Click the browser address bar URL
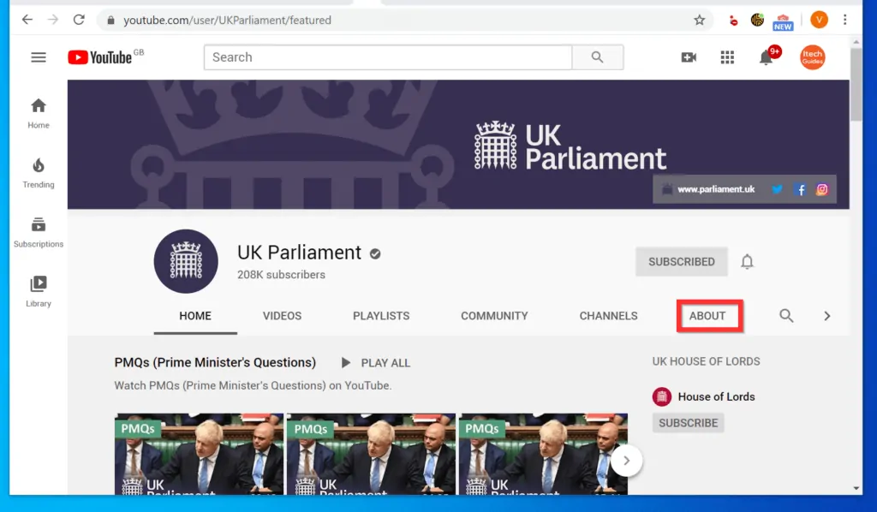 227,21
